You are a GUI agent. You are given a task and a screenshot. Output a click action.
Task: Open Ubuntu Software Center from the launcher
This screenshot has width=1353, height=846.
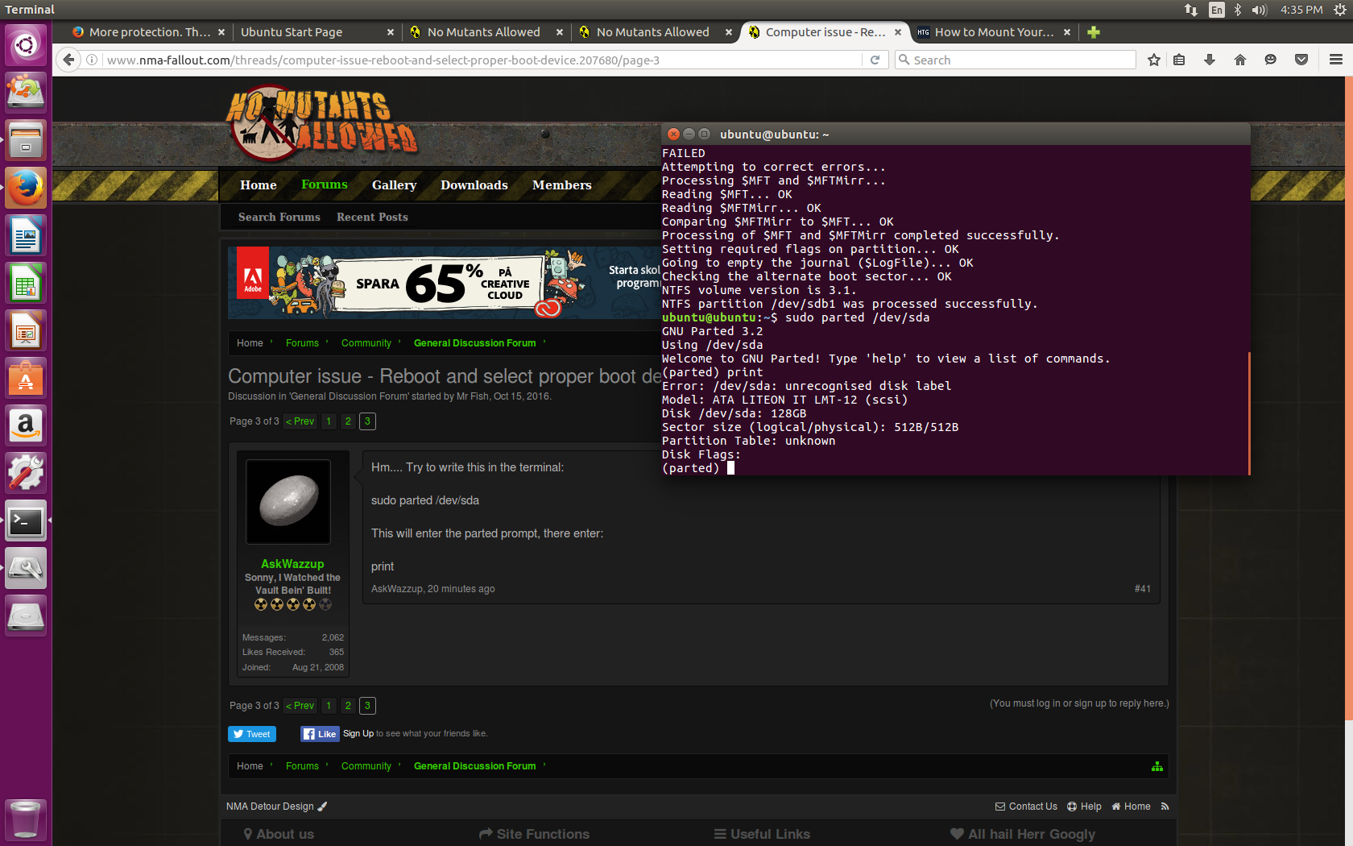click(26, 378)
